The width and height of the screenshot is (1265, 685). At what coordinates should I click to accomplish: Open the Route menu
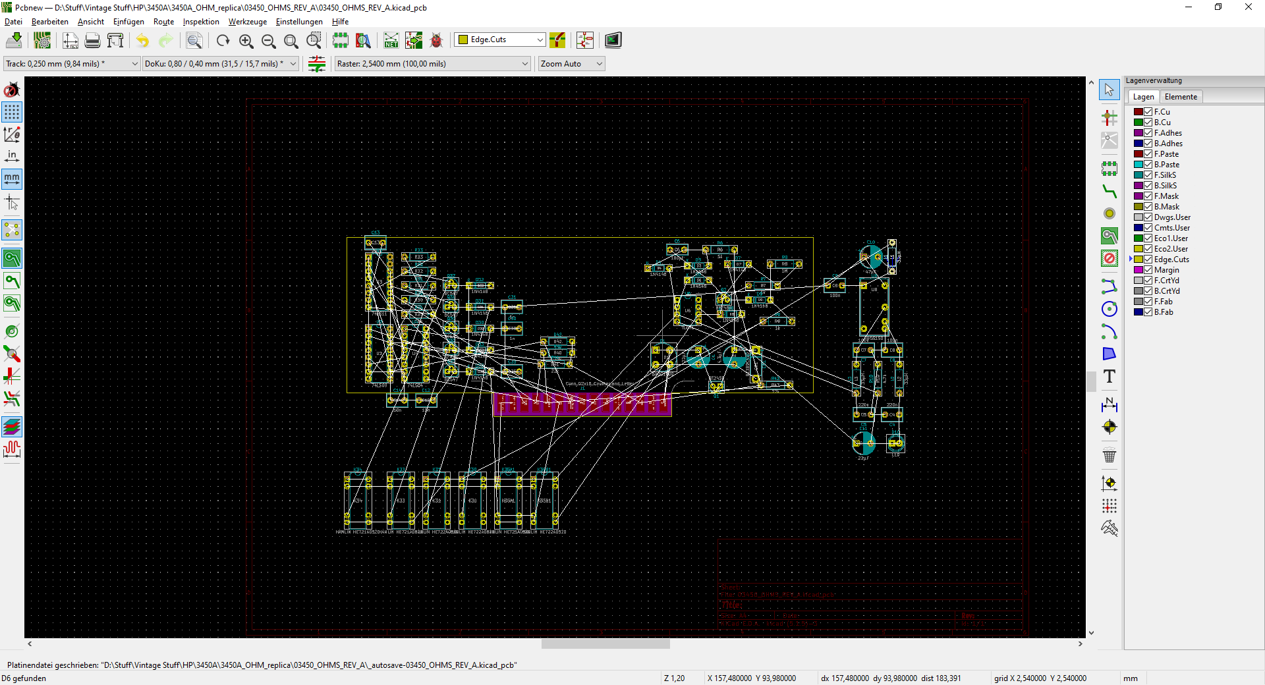pos(163,22)
